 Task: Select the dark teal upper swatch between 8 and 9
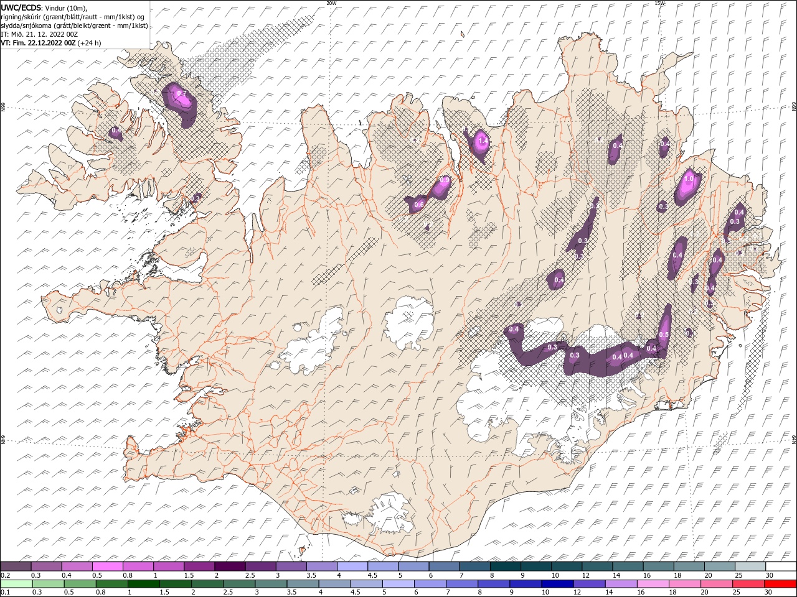(x=505, y=566)
